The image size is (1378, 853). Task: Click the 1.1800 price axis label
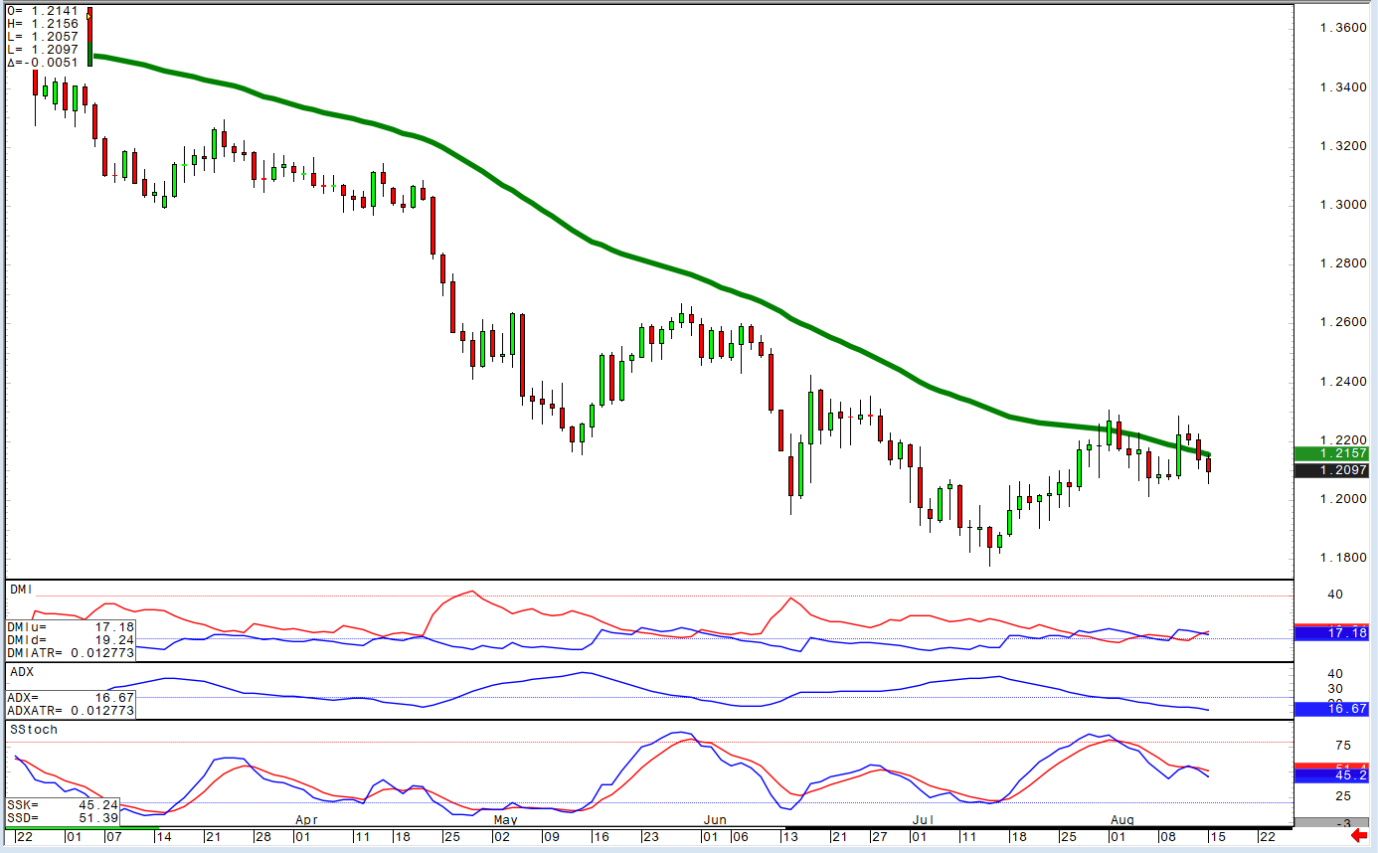click(x=1342, y=558)
